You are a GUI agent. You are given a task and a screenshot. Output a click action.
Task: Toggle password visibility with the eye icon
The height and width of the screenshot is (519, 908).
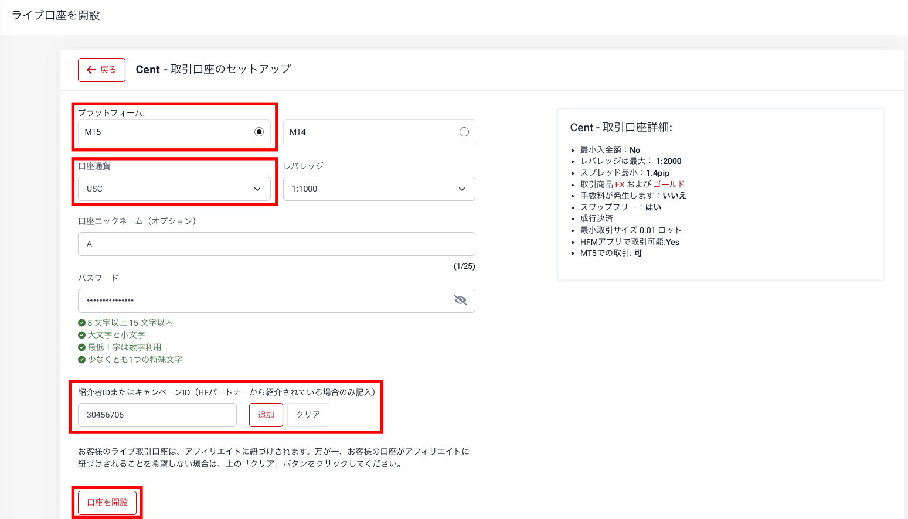tap(460, 301)
